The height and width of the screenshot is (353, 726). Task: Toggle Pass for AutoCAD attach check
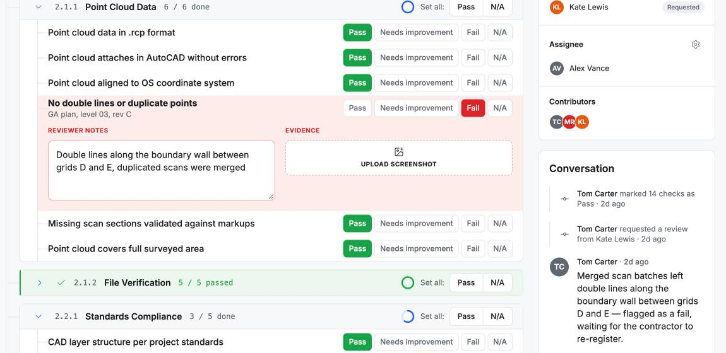tap(357, 58)
